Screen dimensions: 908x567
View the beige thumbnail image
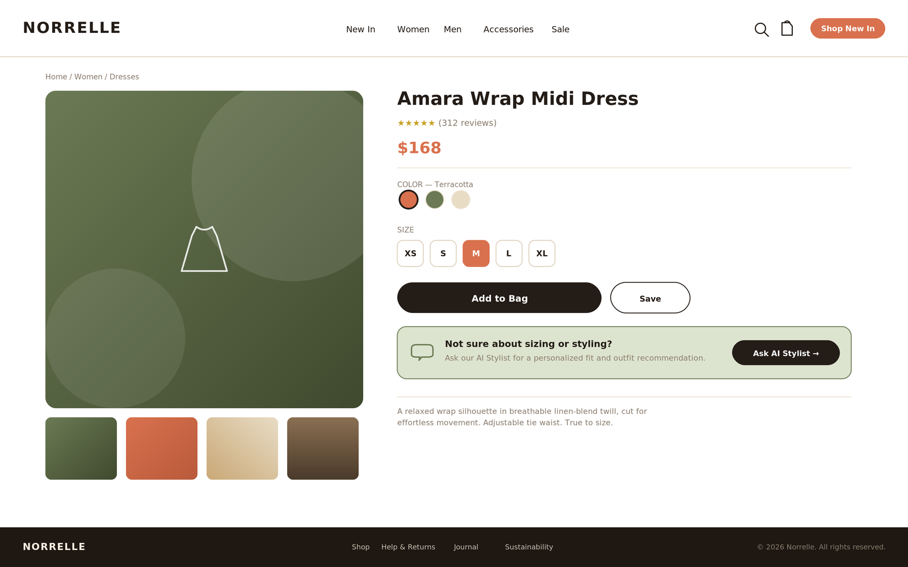pyautogui.click(x=242, y=448)
